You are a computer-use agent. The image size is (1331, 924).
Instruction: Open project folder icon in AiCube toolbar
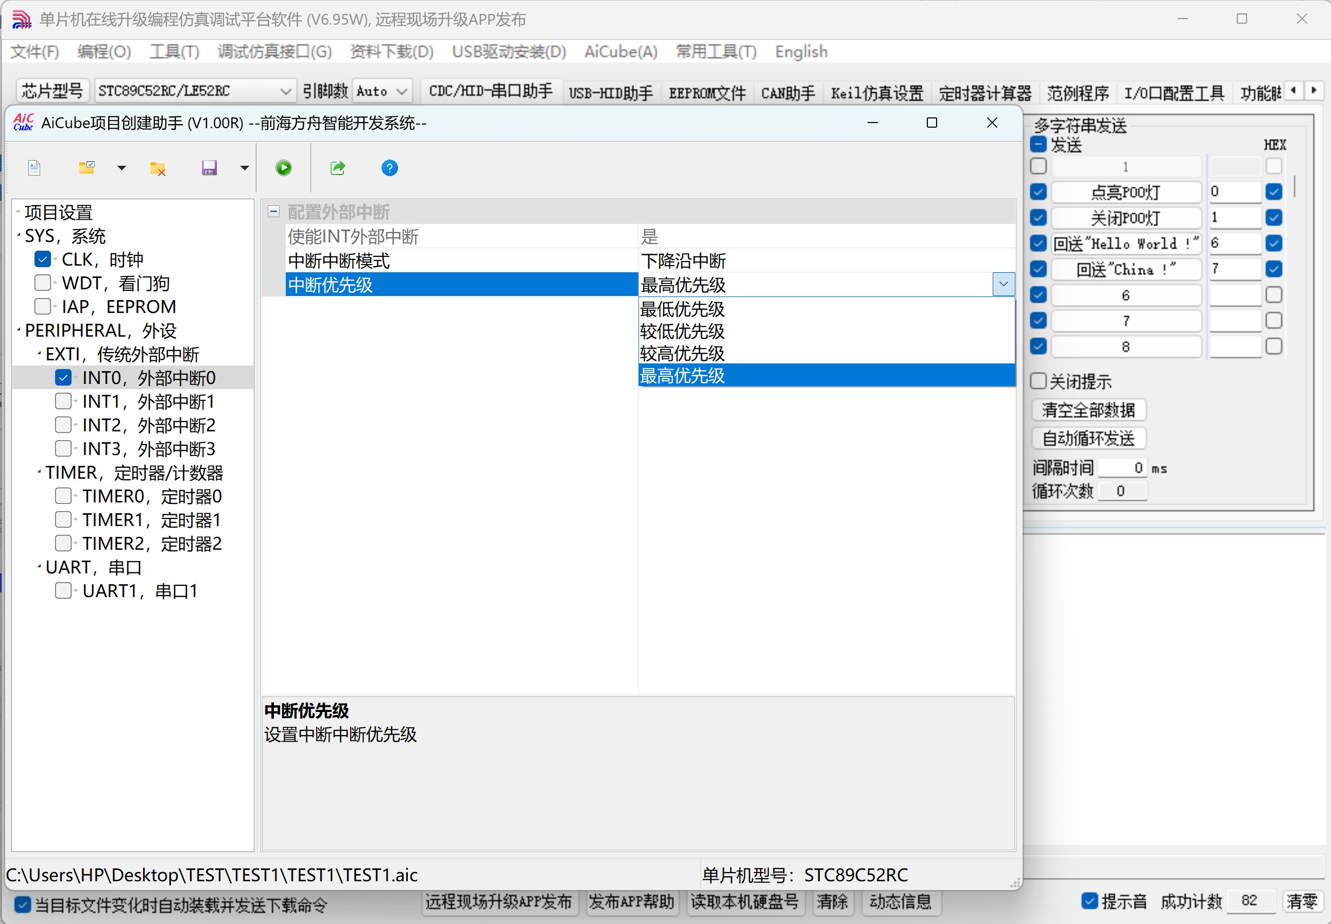87,168
